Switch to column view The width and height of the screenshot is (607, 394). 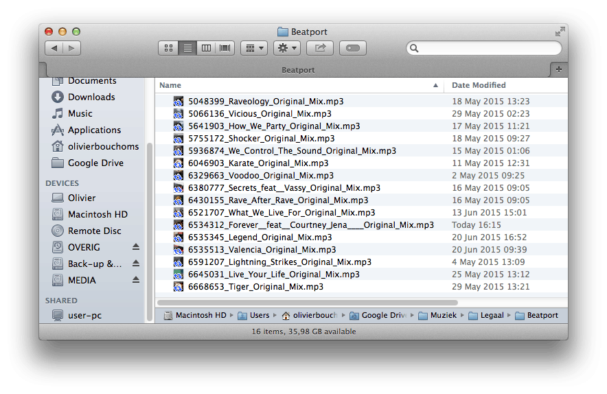point(206,48)
